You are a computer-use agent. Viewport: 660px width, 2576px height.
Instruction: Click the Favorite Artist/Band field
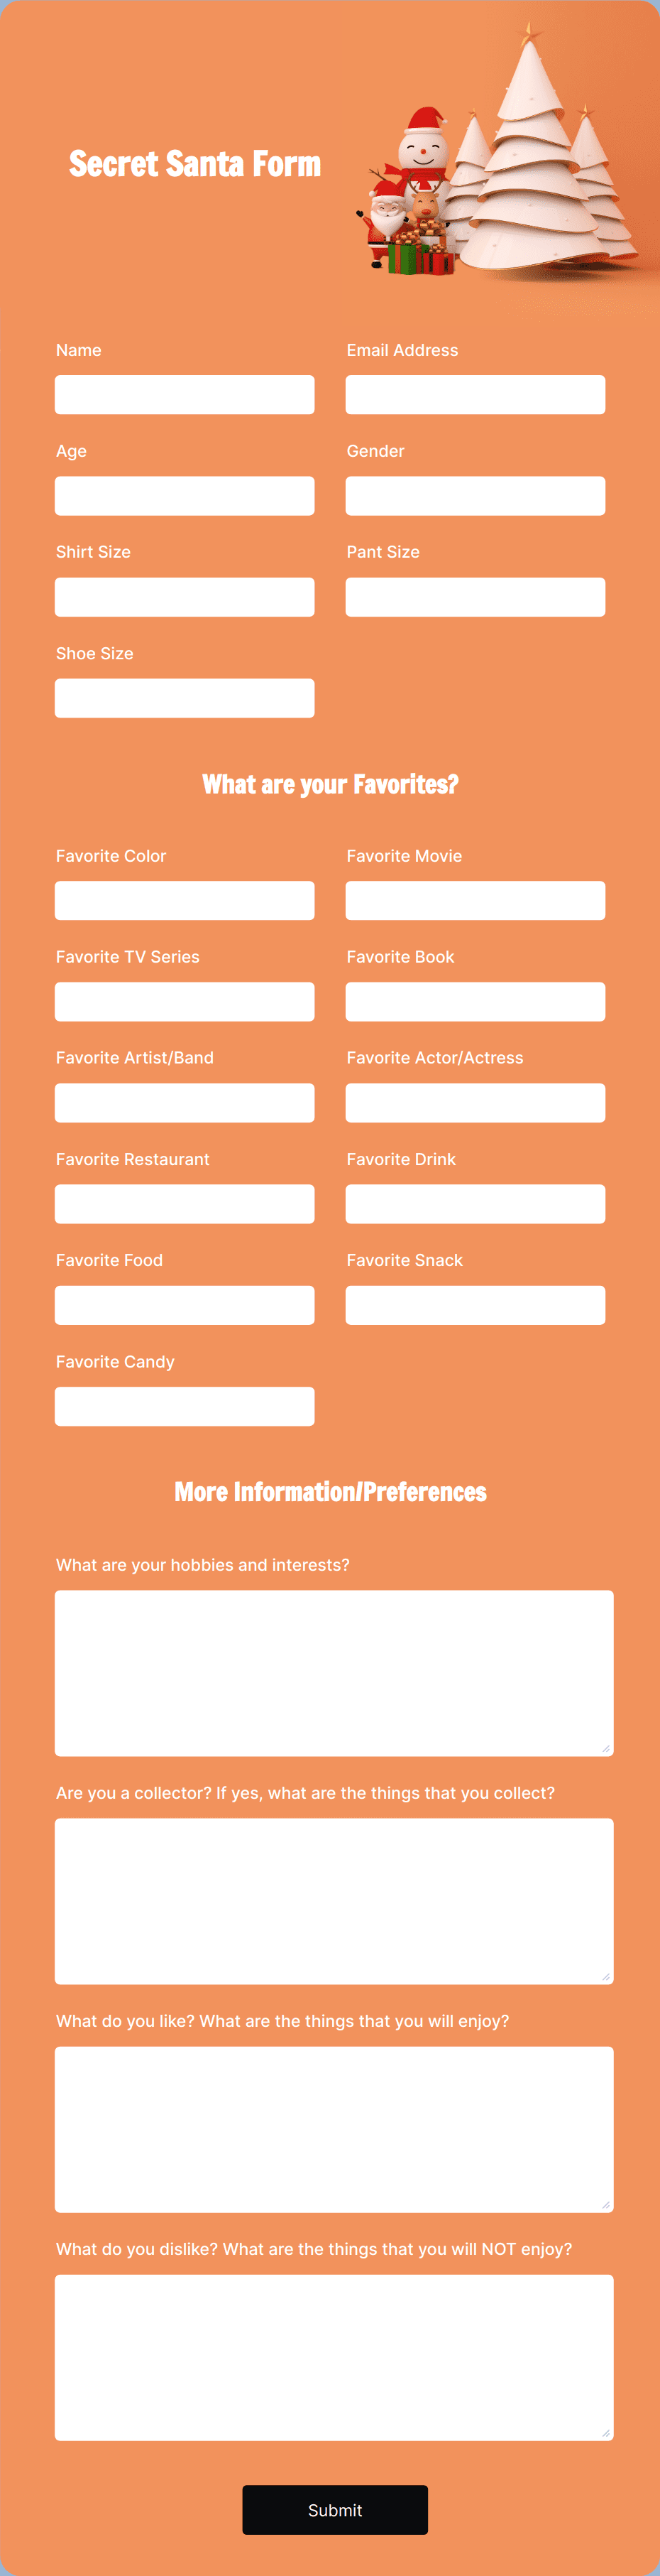coord(185,1103)
